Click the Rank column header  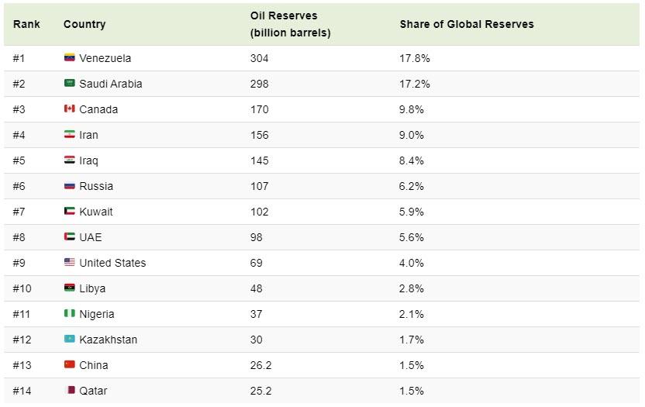26,24
